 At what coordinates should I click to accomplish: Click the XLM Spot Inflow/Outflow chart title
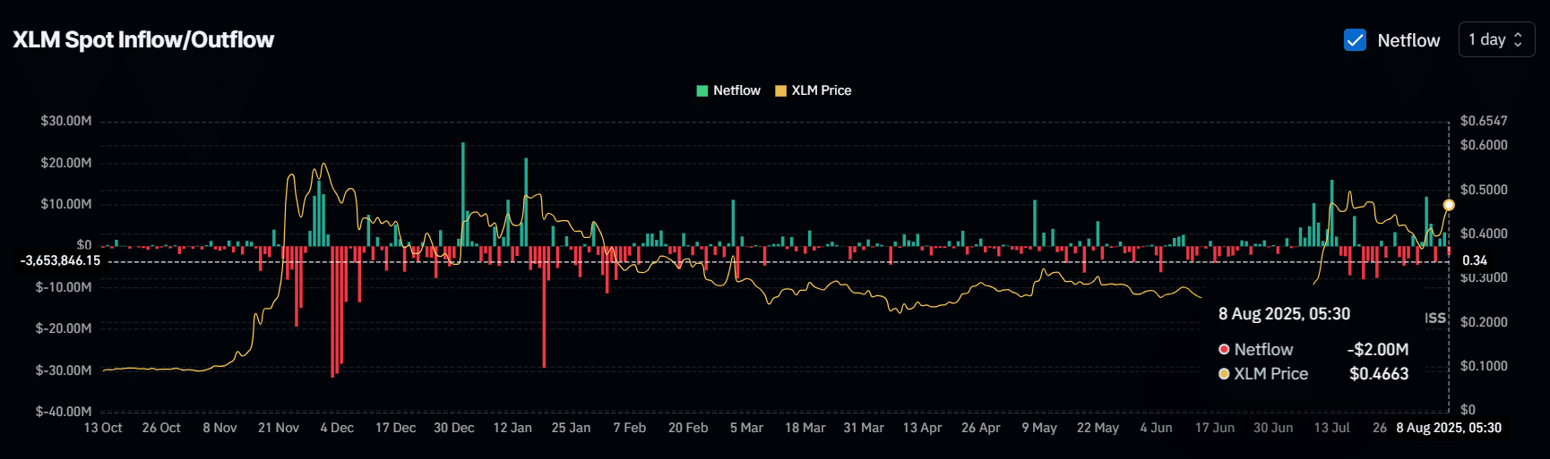[x=143, y=40]
